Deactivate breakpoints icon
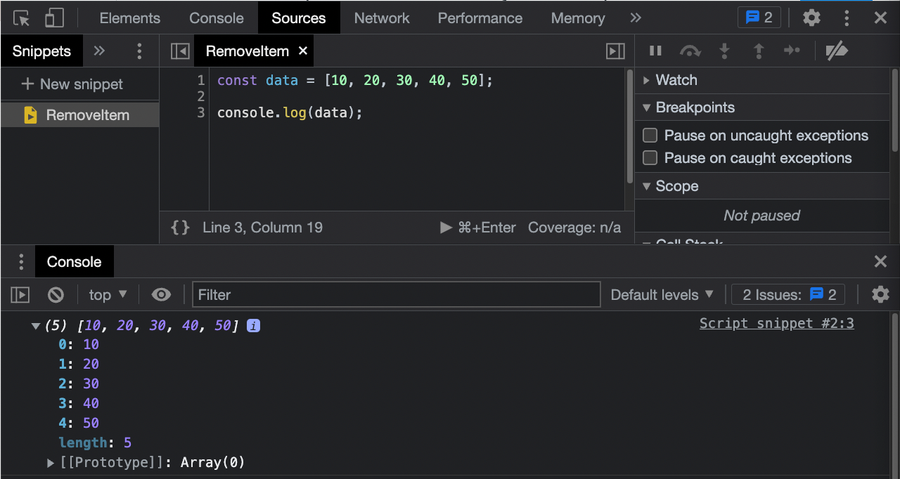 point(836,51)
